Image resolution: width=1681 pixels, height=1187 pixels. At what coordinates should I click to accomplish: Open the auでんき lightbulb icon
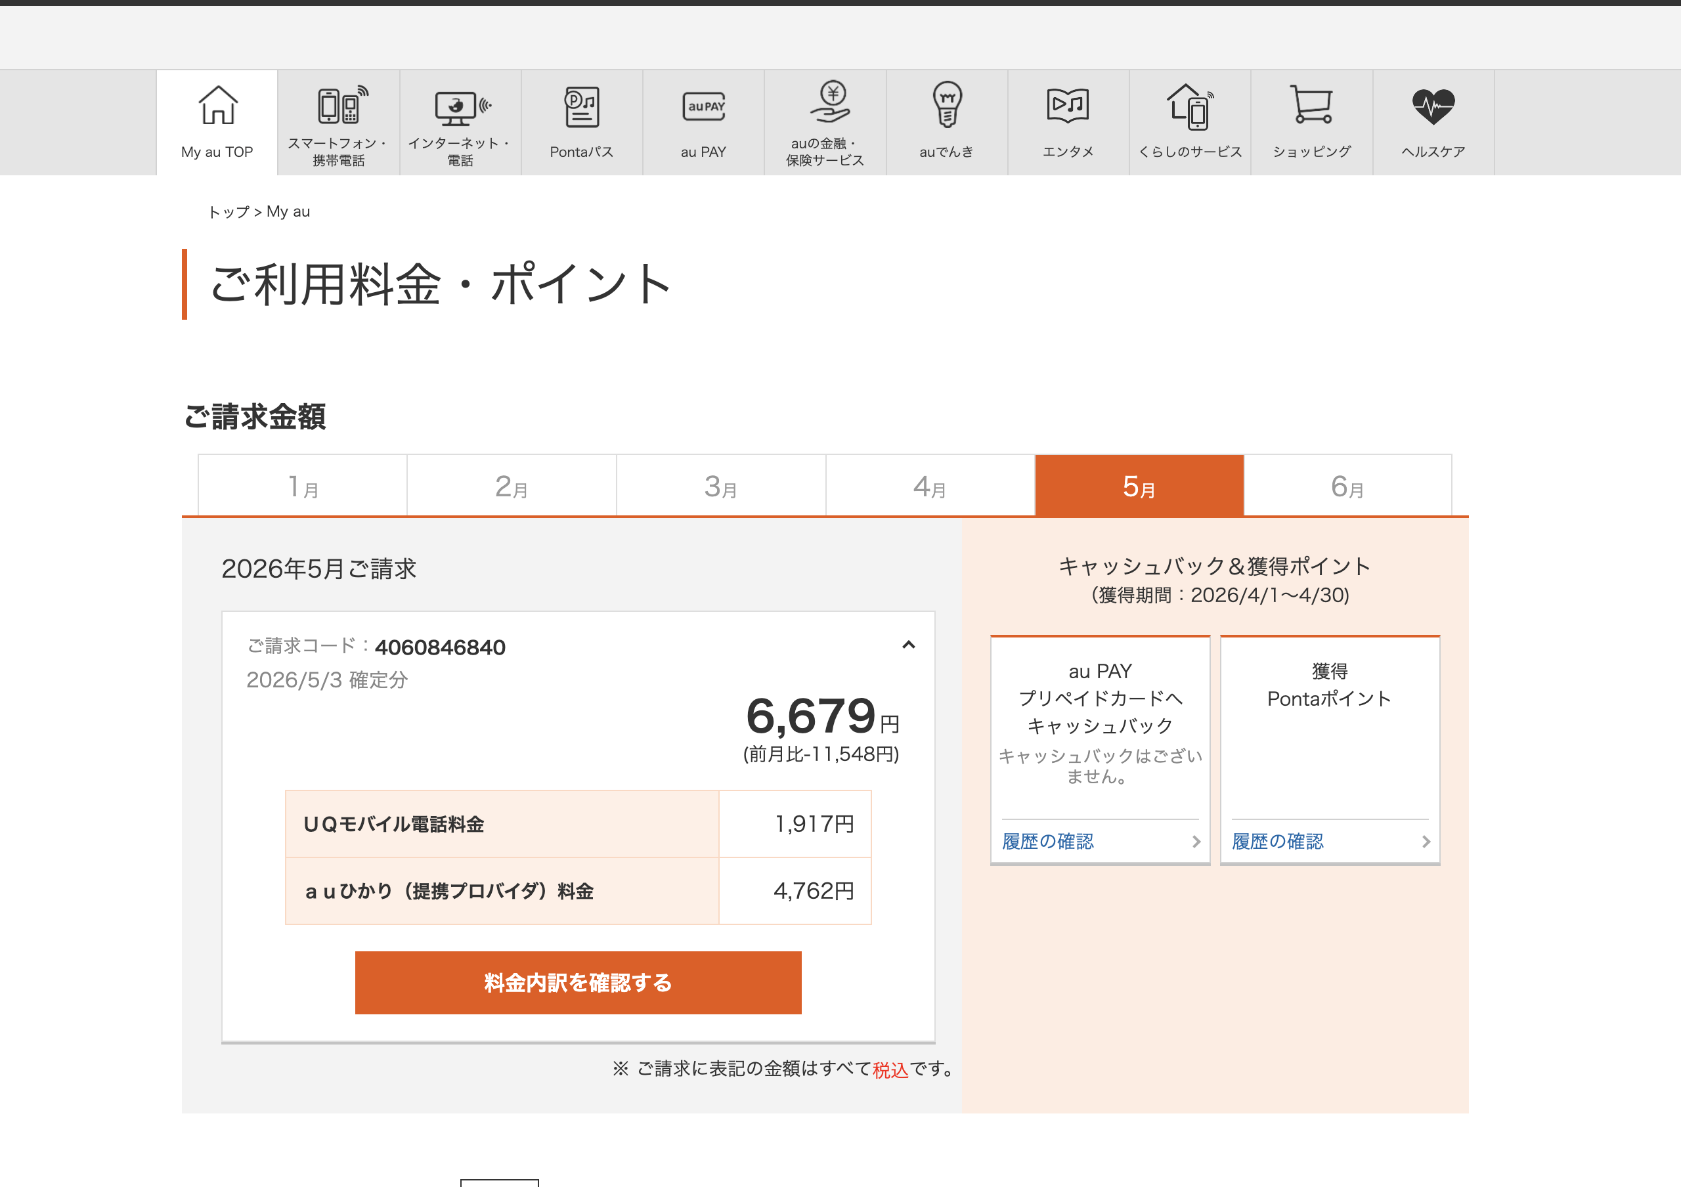[947, 104]
